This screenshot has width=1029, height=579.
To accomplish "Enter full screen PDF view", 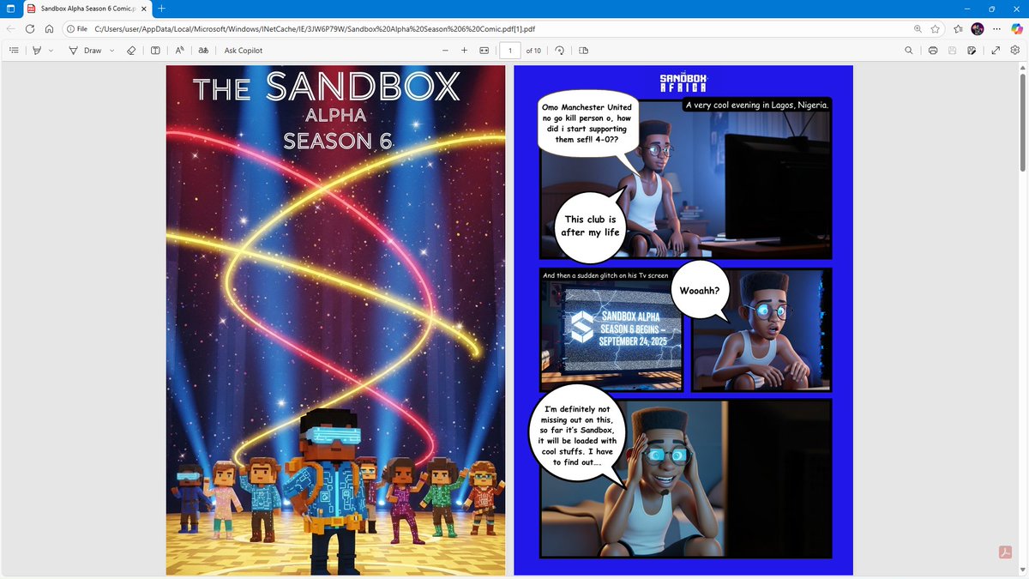I will click(x=996, y=51).
